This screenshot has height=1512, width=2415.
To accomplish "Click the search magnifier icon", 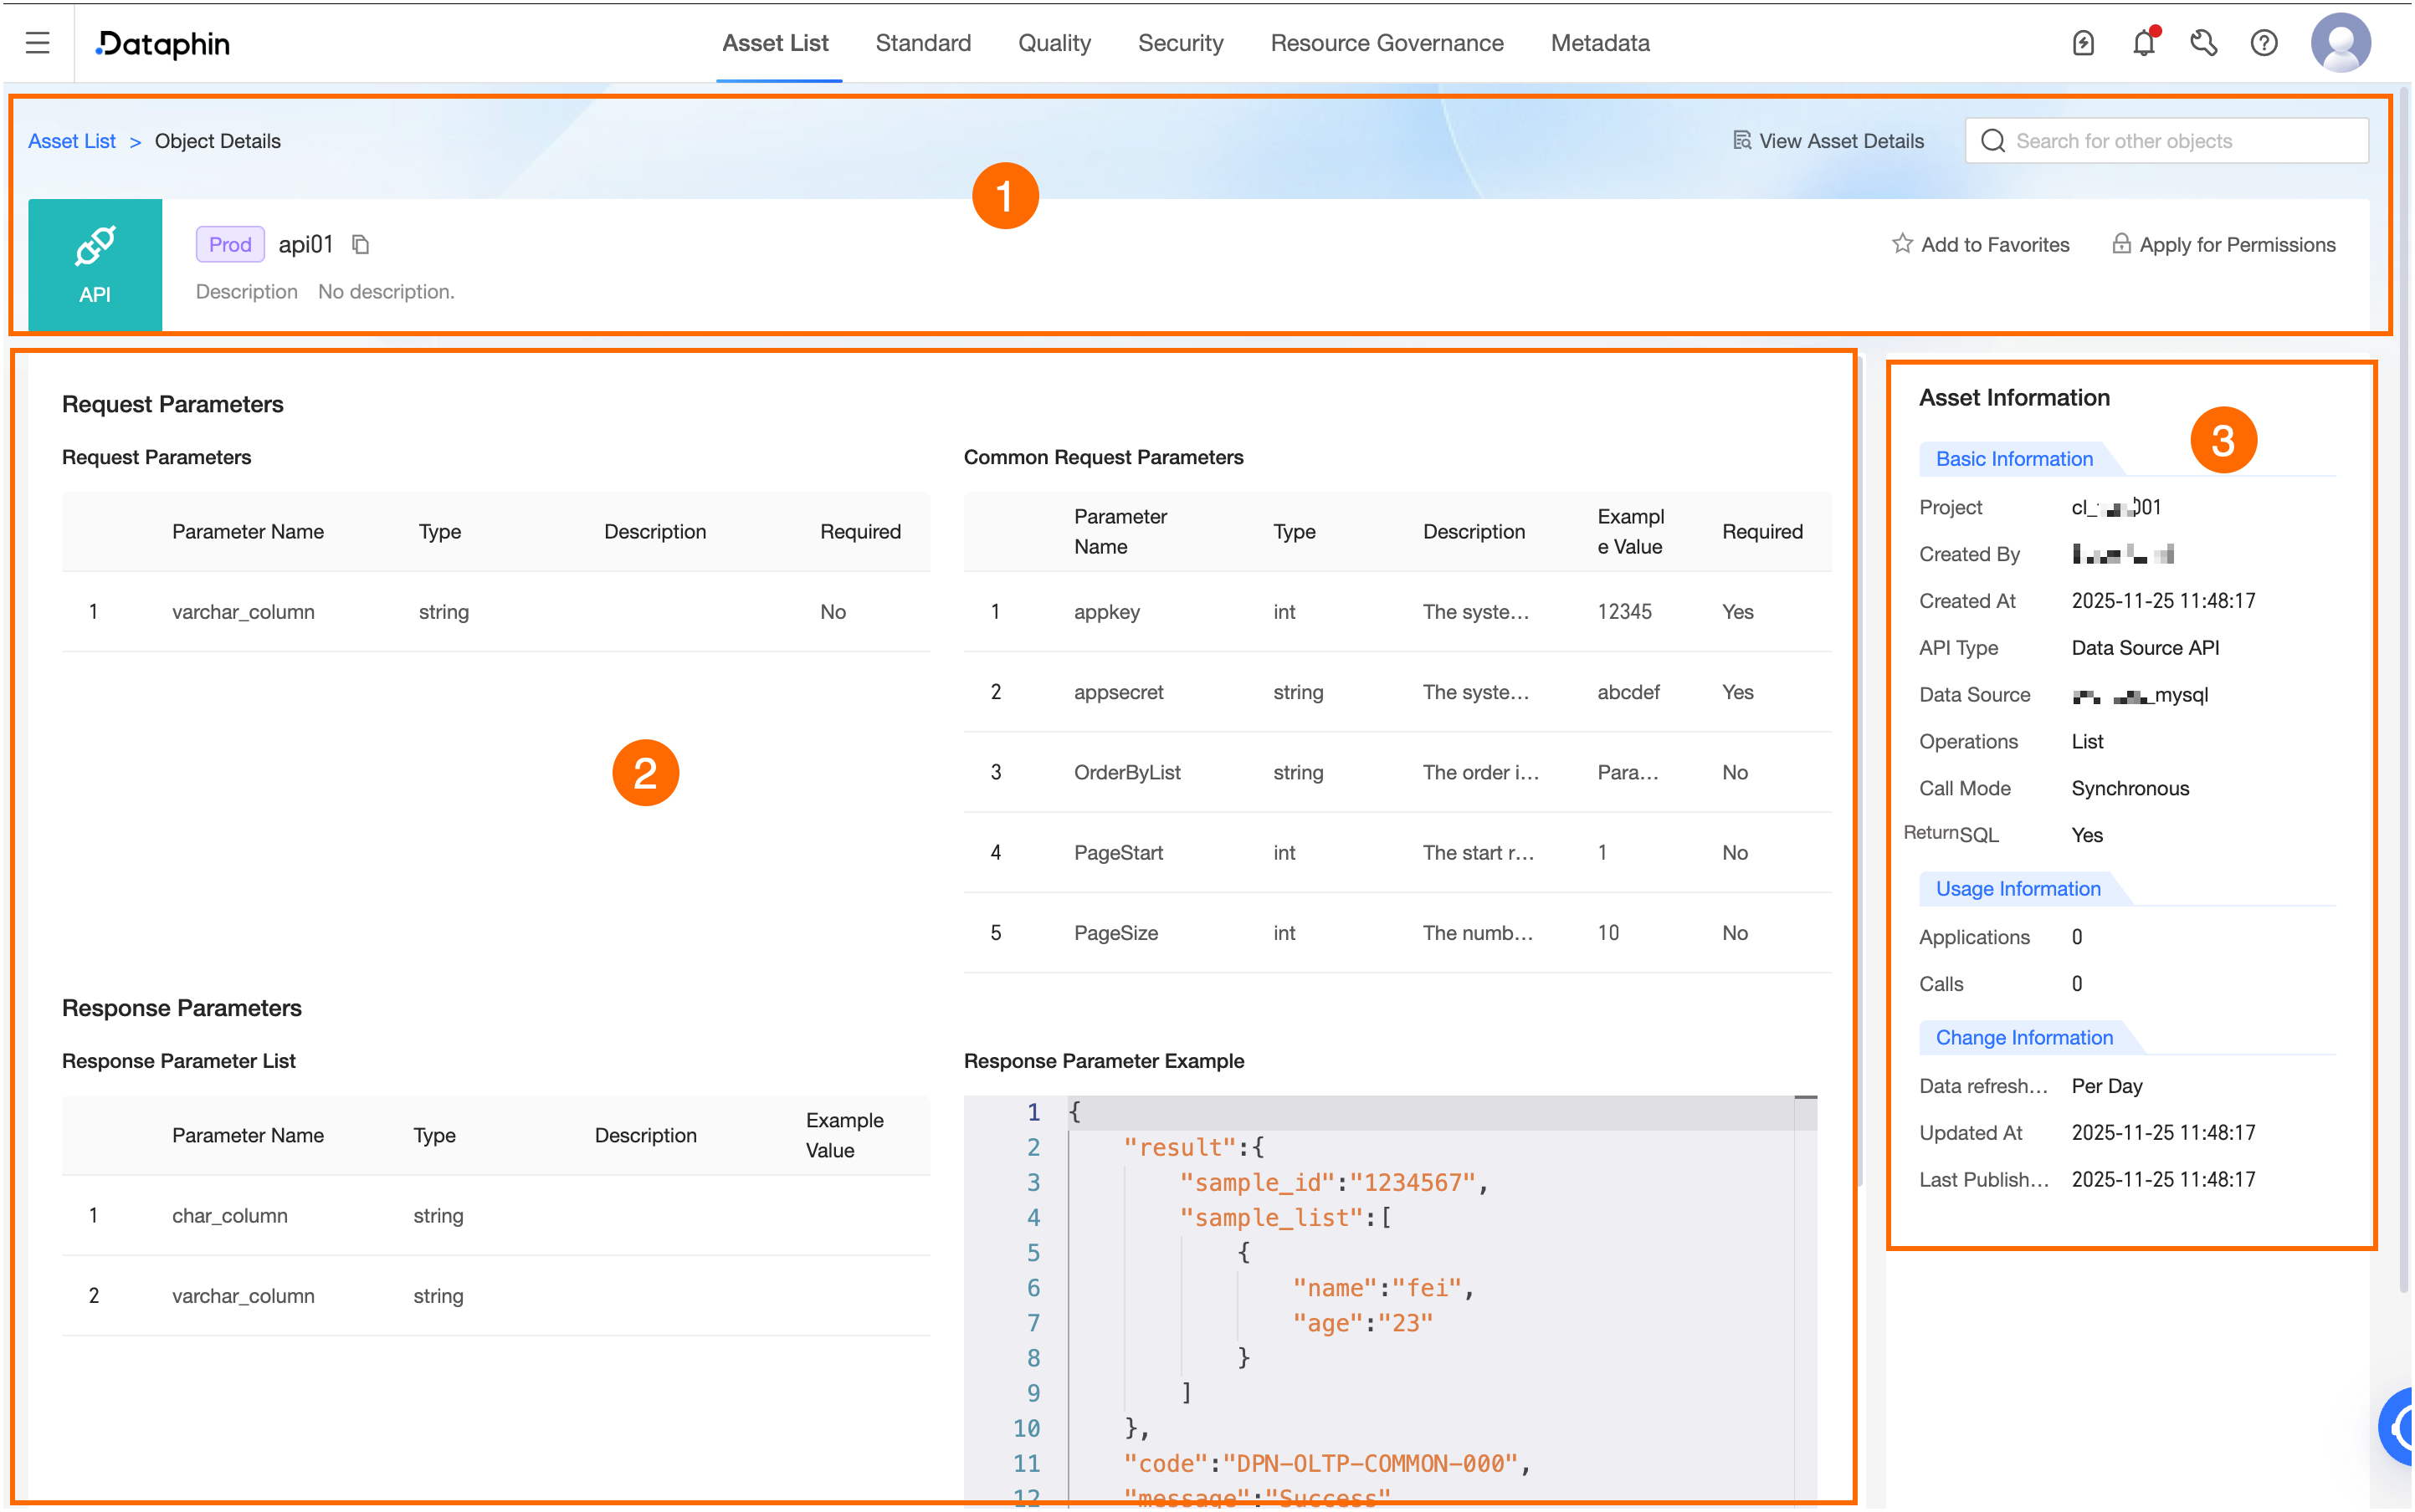I will point(1992,141).
